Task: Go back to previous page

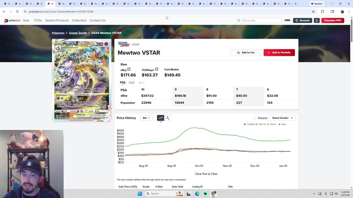Action: point(4,12)
